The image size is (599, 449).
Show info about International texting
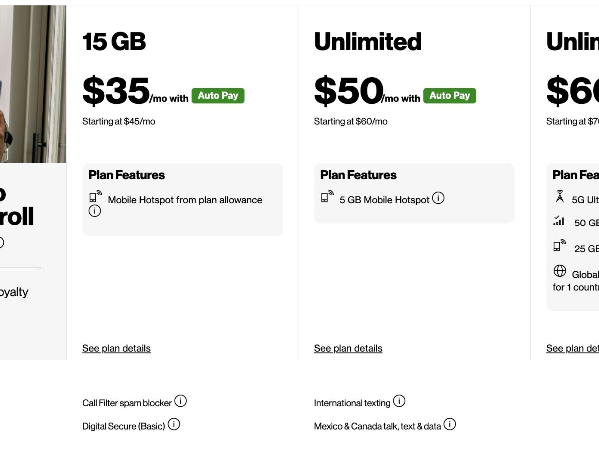click(399, 401)
